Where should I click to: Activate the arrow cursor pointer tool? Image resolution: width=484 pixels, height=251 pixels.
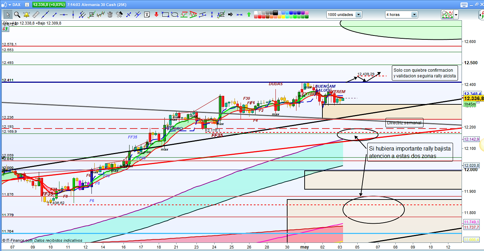(x=8, y=15)
